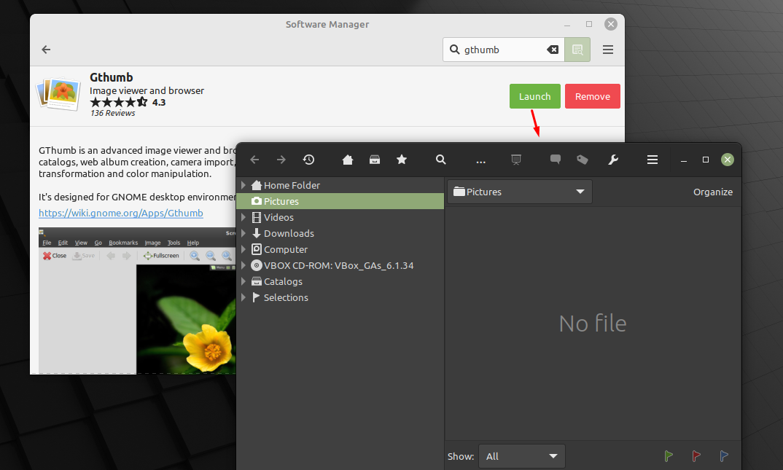Open the Show filter dropdown set to All
This screenshot has height=470, width=783.
522,456
